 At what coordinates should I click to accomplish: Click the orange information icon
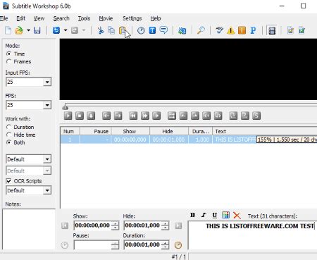pos(242,30)
